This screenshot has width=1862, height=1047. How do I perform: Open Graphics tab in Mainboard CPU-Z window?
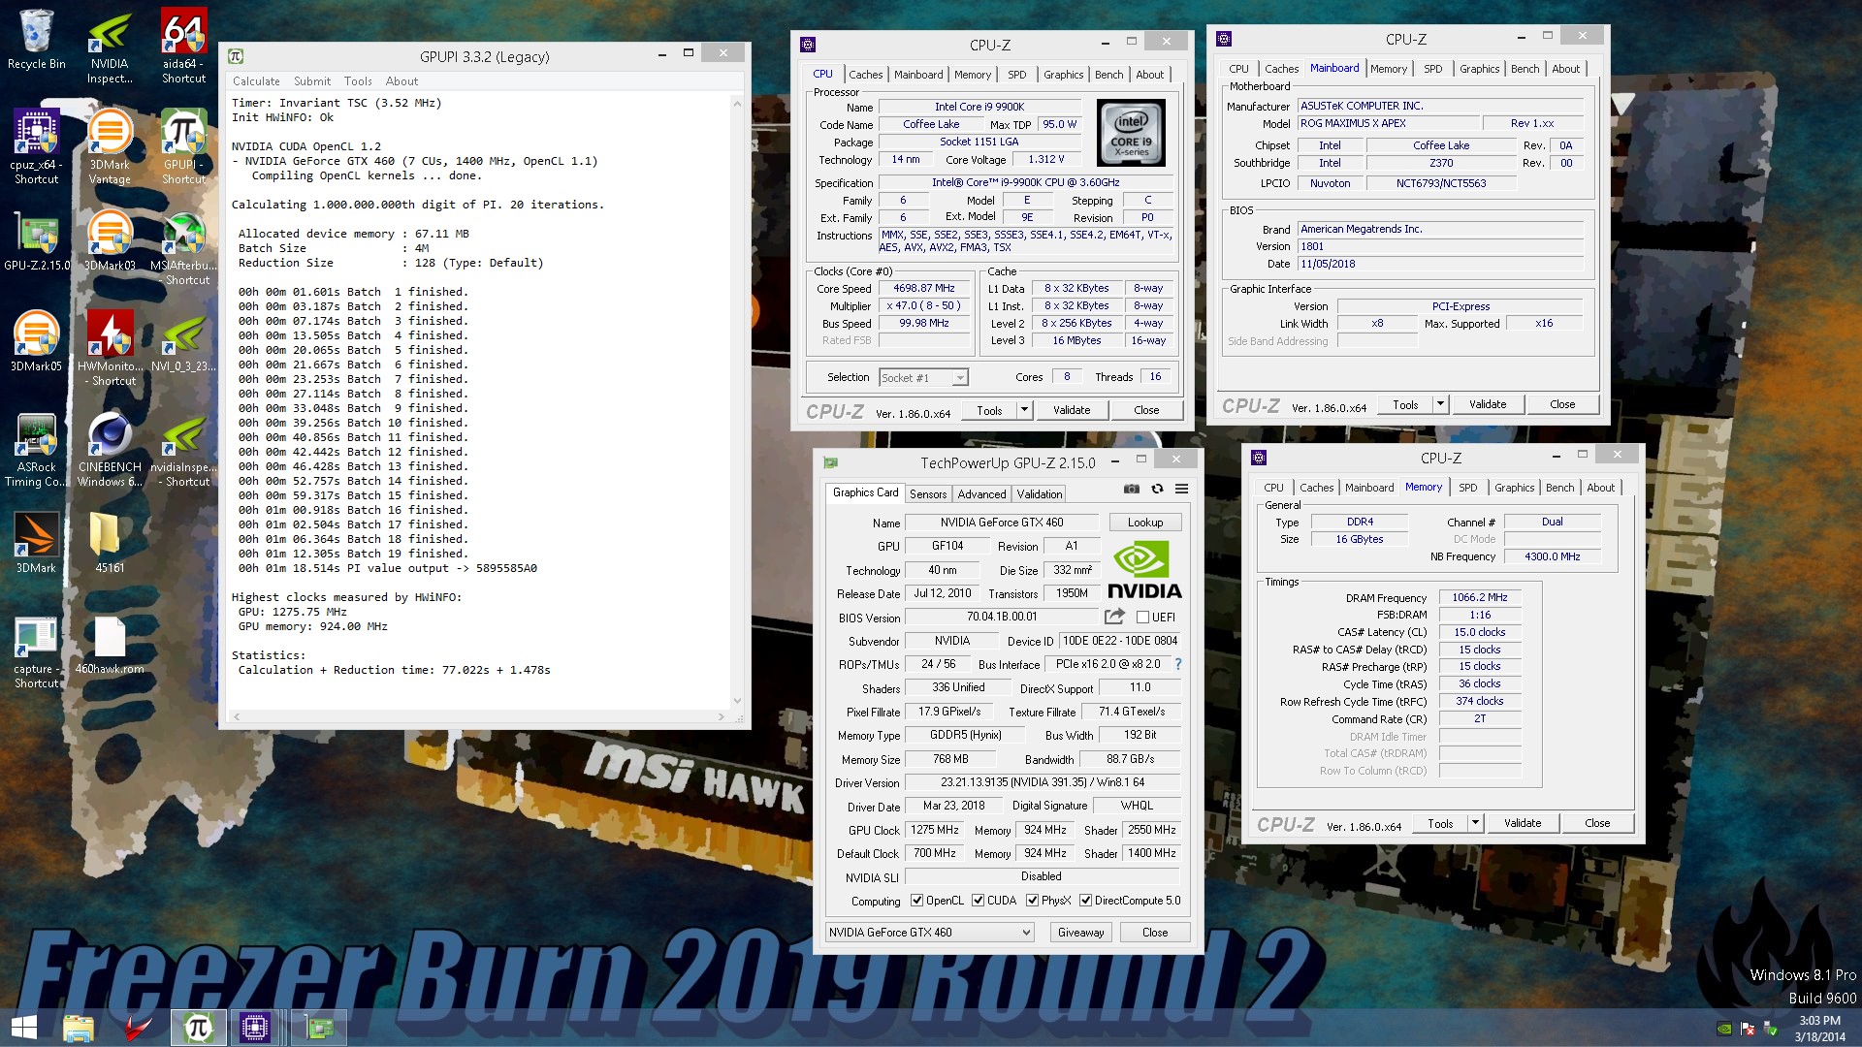pyautogui.click(x=1479, y=69)
